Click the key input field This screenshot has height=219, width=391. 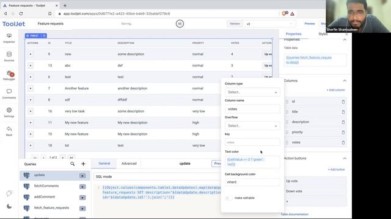pyautogui.click(x=252, y=142)
